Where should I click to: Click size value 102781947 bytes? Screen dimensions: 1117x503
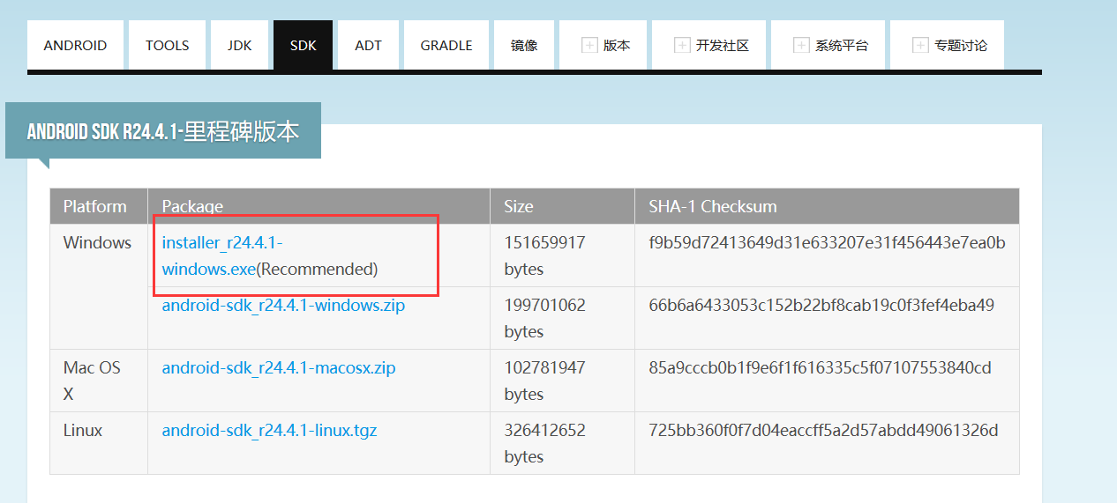[544, 381]
